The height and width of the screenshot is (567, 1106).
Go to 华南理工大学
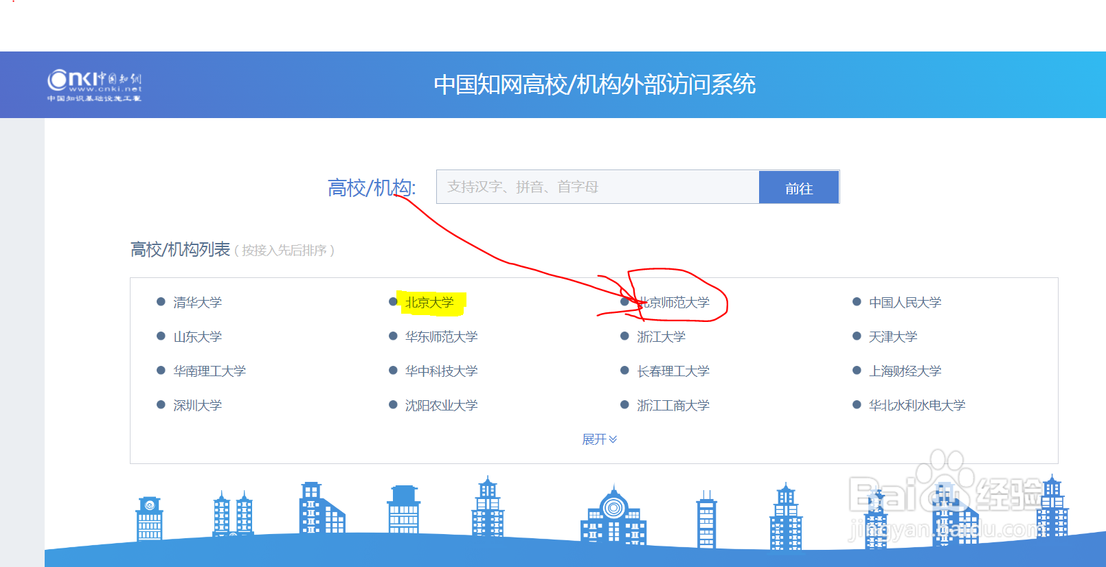point(210,371)
